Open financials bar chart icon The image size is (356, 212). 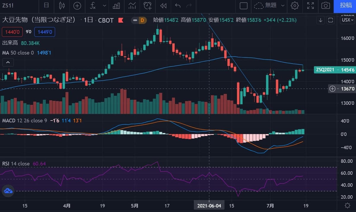point(116,5)
